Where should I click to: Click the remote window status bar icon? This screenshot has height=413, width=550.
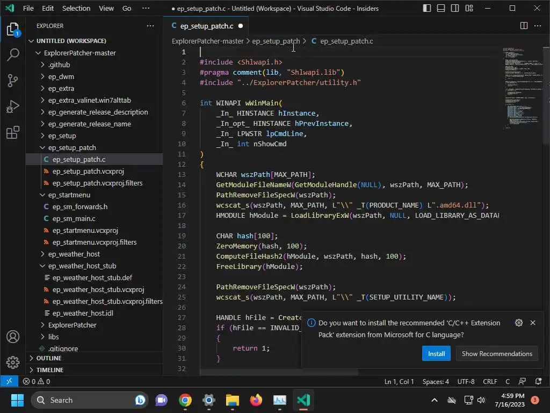[9, 381]
